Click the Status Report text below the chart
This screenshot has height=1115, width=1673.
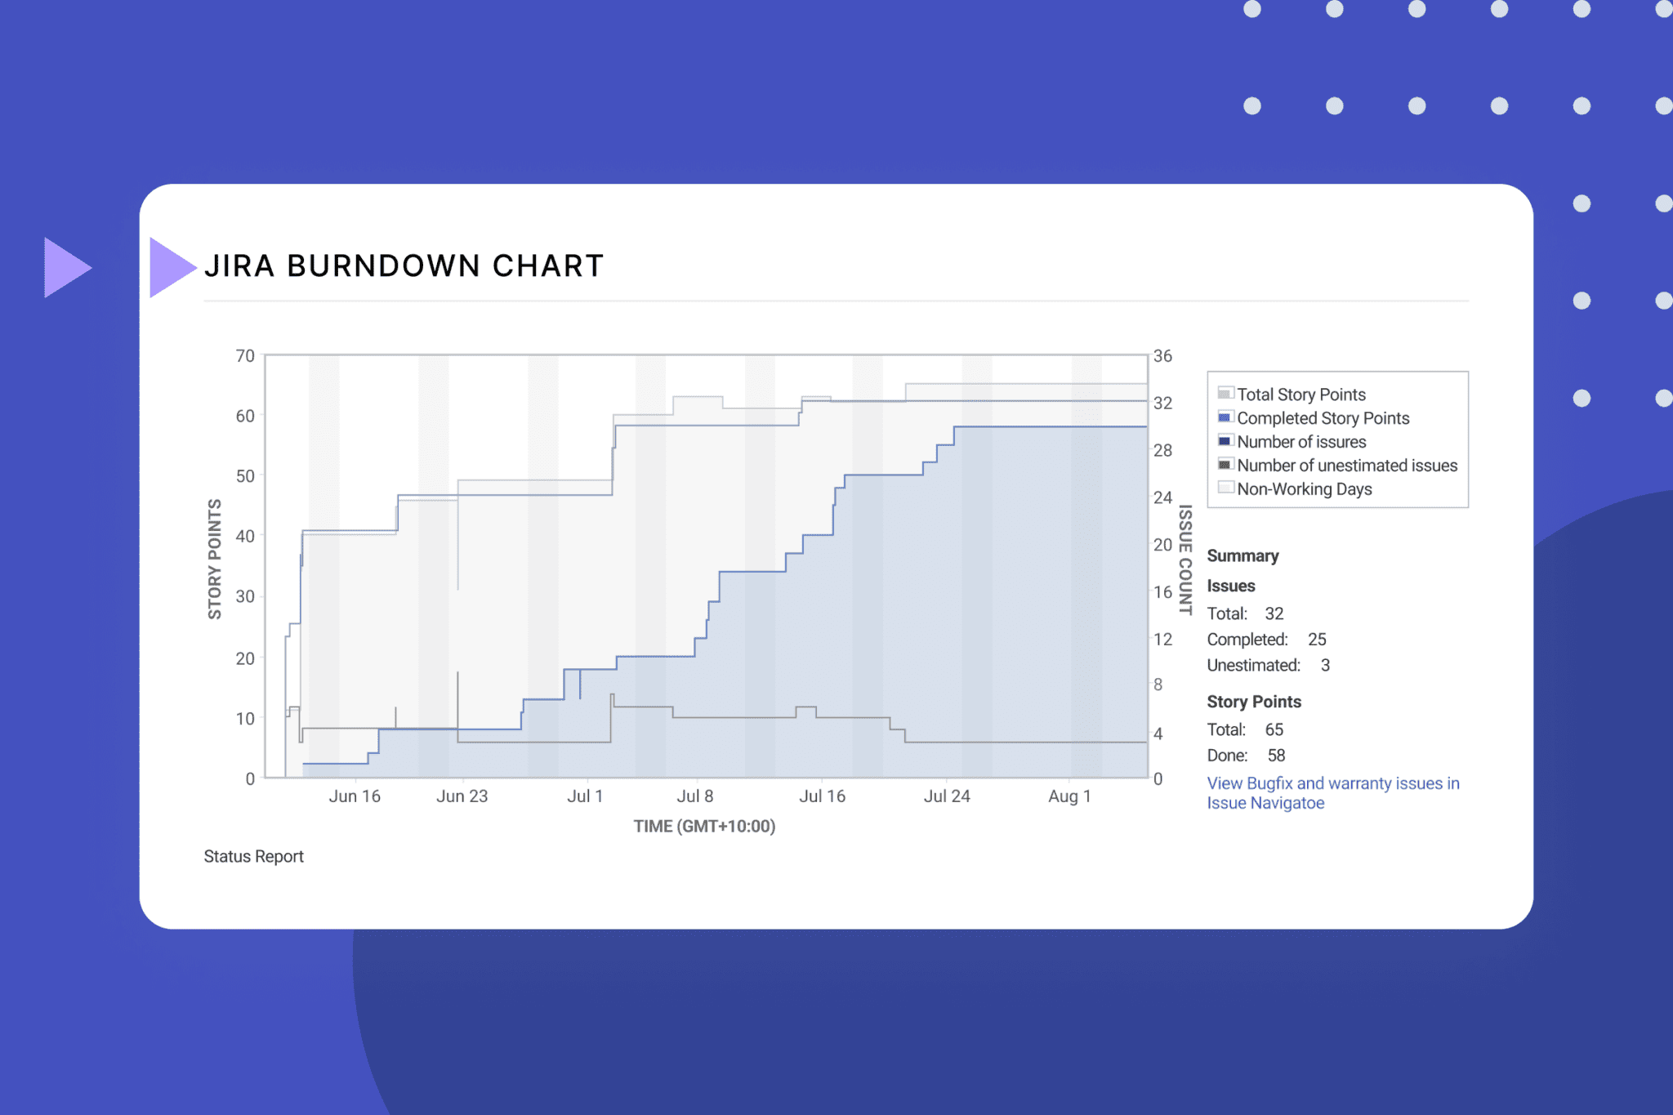(253, 856)
